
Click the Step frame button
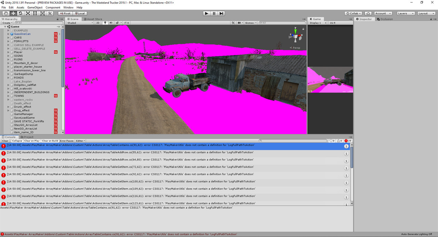pos(221,13)
